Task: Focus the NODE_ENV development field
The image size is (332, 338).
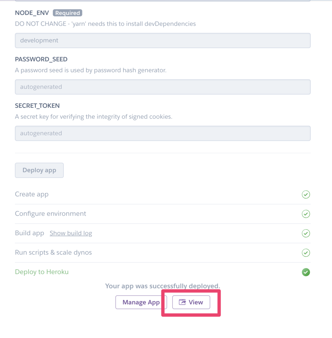Action: point(163,41)
